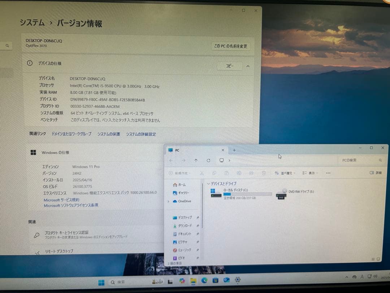Click the Delete icon in Explorer toolbar
Viewport: 390px width, 293px height.
(264, 173)
